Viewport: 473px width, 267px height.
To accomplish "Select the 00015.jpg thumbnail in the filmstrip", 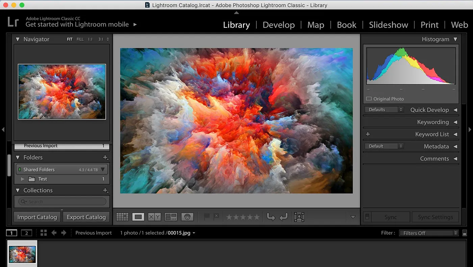I will pos(22,253).
